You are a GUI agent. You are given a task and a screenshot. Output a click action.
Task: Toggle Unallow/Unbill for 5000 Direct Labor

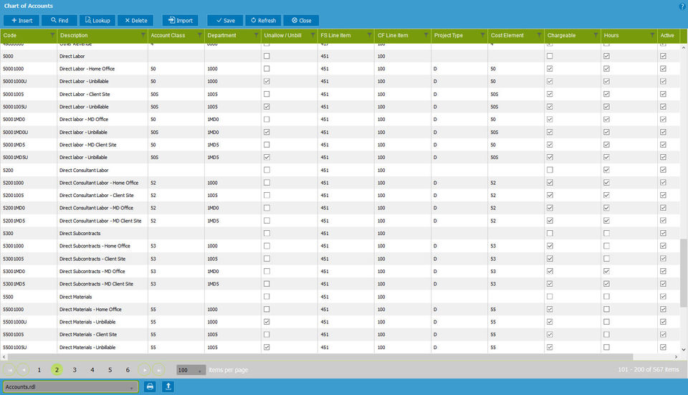267,56
